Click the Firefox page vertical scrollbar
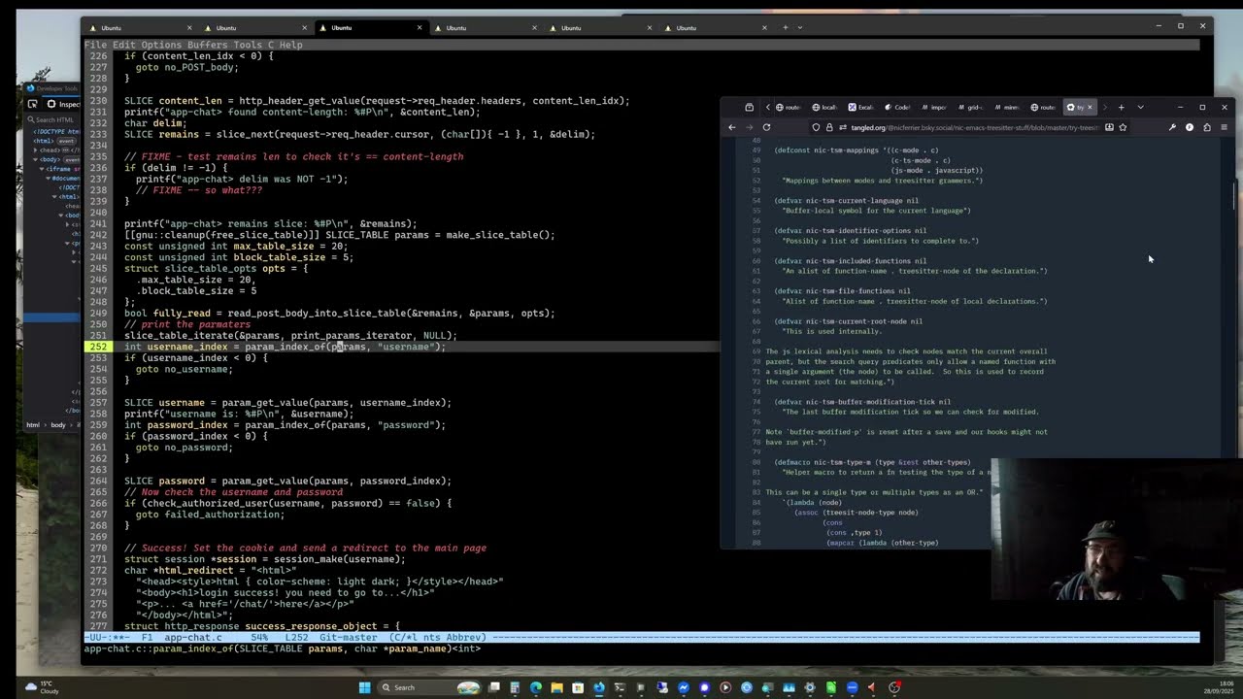This screenshot has width=1243, height=699. click(x=1234, y=194)
